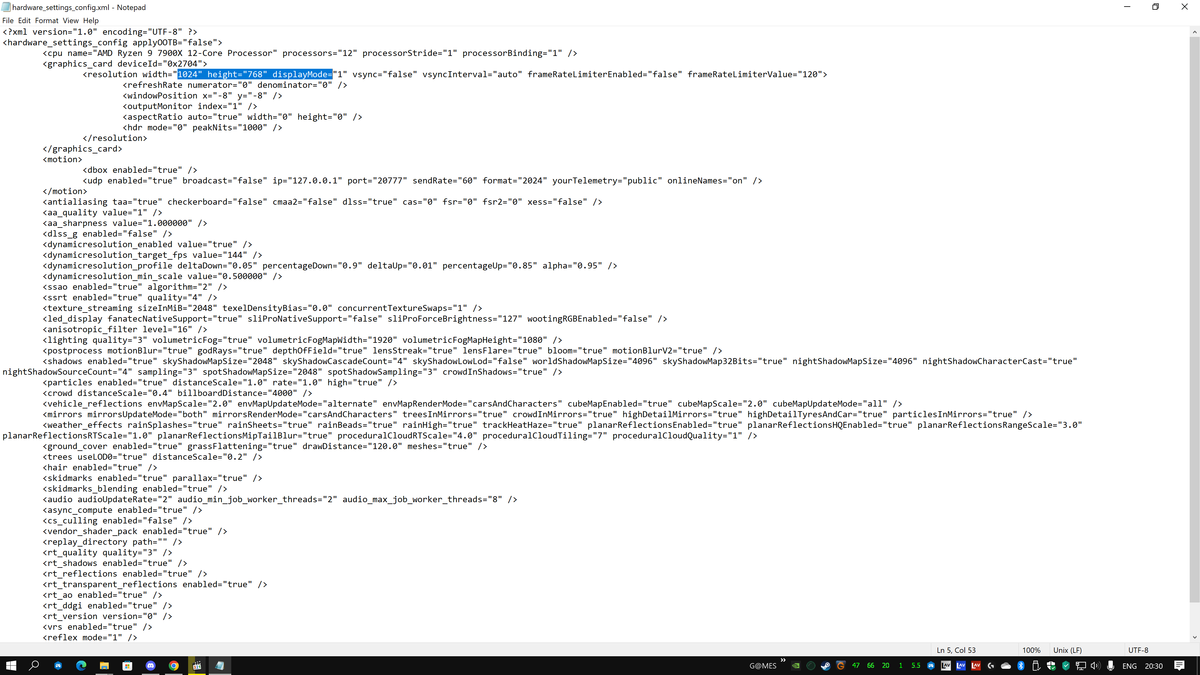1200x675 pixels.
Task: Click the volume speaker icon
Action: click(x=1095, y=666)
